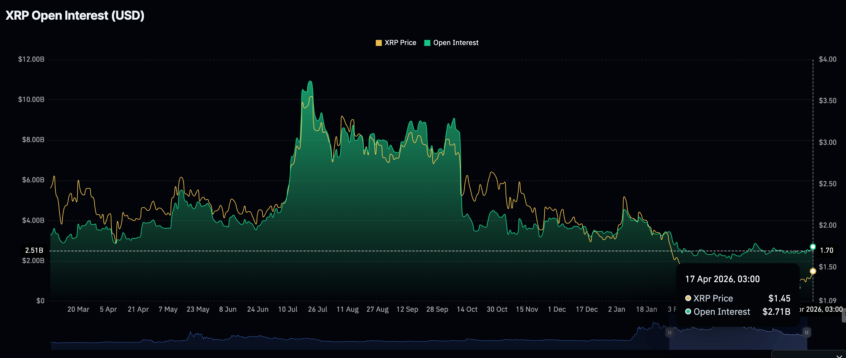
Task: Click the yellow XRP Price legend swatch
Action: click(x=379, y=43)
